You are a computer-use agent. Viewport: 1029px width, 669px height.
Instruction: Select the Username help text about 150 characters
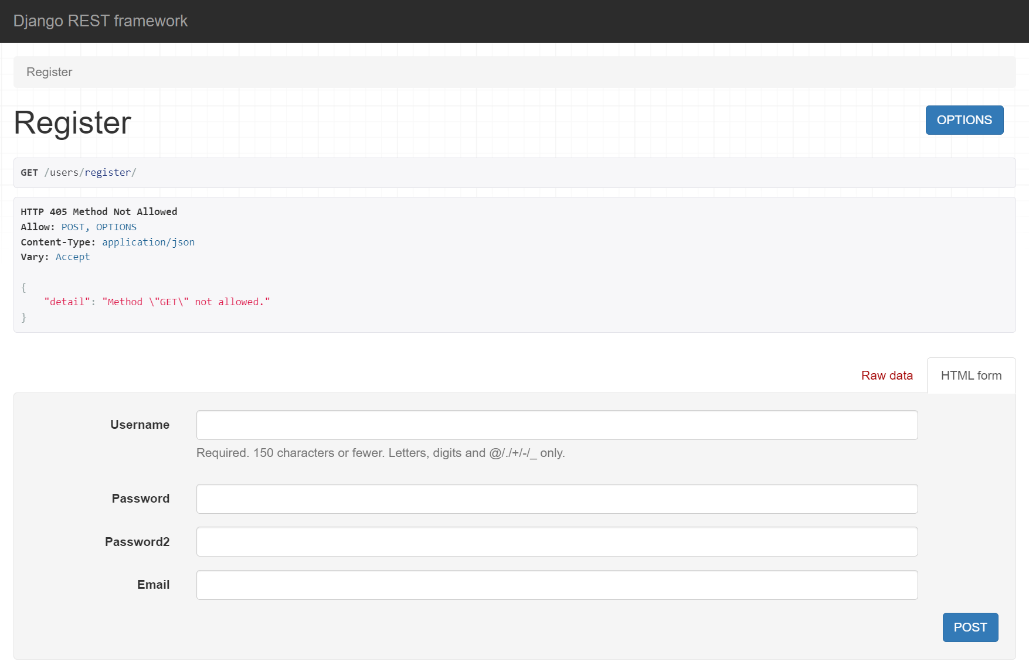[381, 453]
